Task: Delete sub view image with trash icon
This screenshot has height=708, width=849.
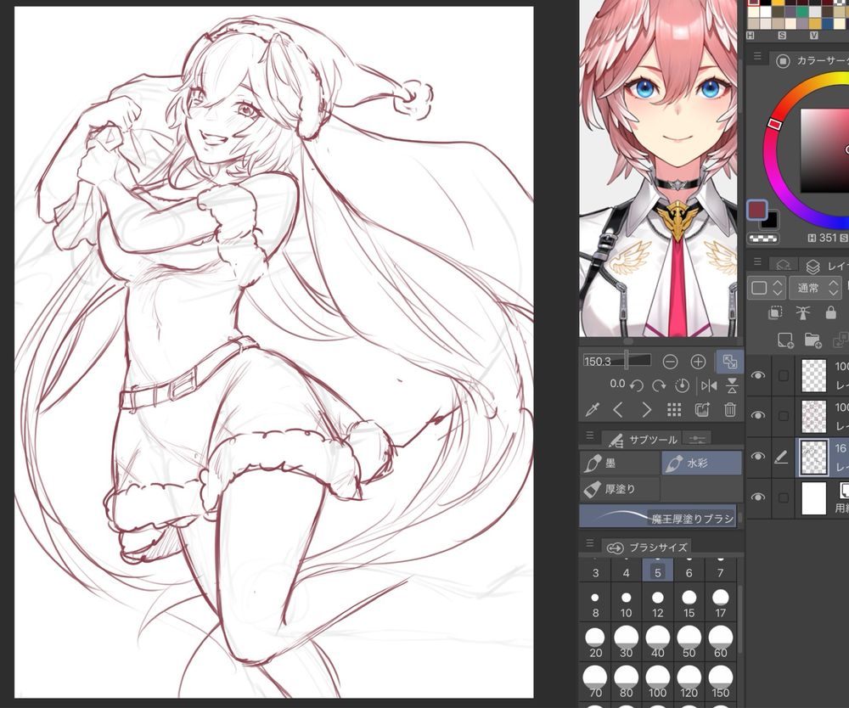Action: (x=730, y=410)
